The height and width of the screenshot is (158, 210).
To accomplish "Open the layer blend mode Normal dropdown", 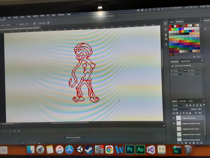I will coord(181,109).
